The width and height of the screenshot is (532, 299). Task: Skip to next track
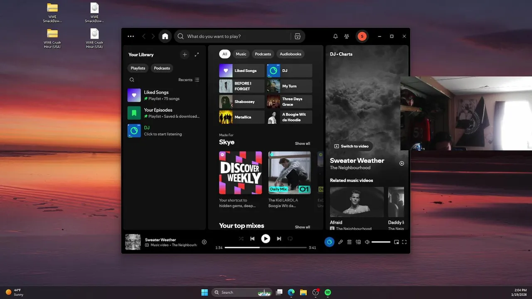pyautogui.click(x=279, y=239)
